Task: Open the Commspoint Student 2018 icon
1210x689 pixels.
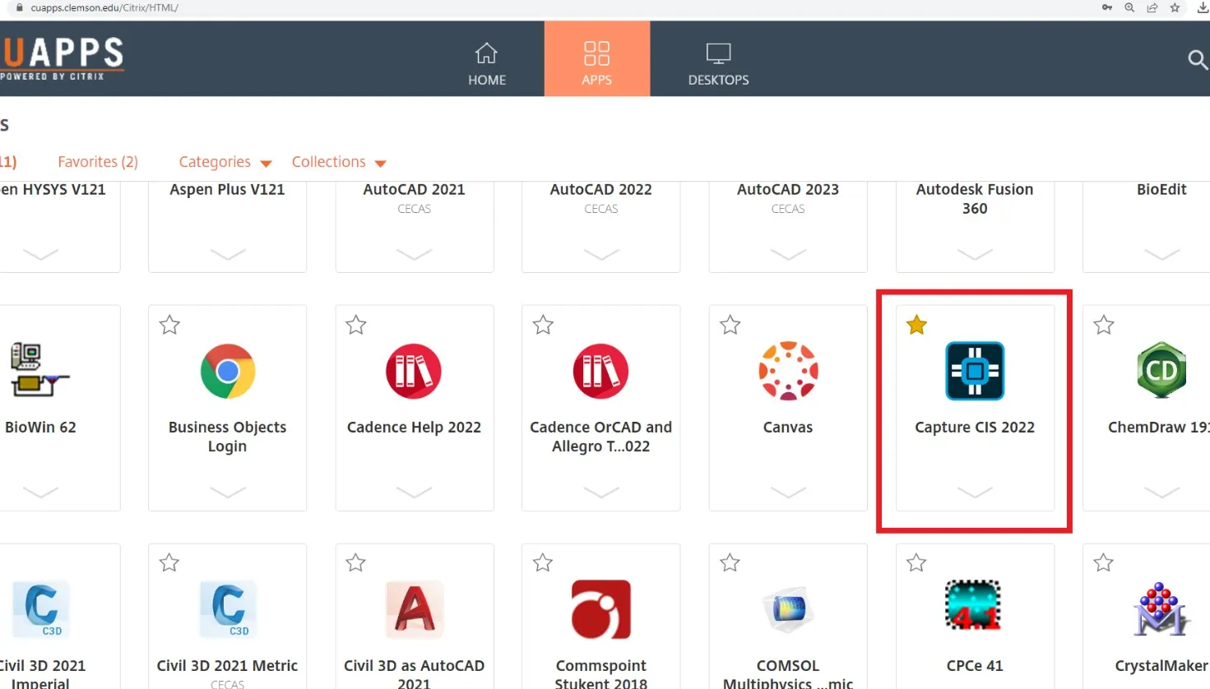Action: tap(600, 608)
